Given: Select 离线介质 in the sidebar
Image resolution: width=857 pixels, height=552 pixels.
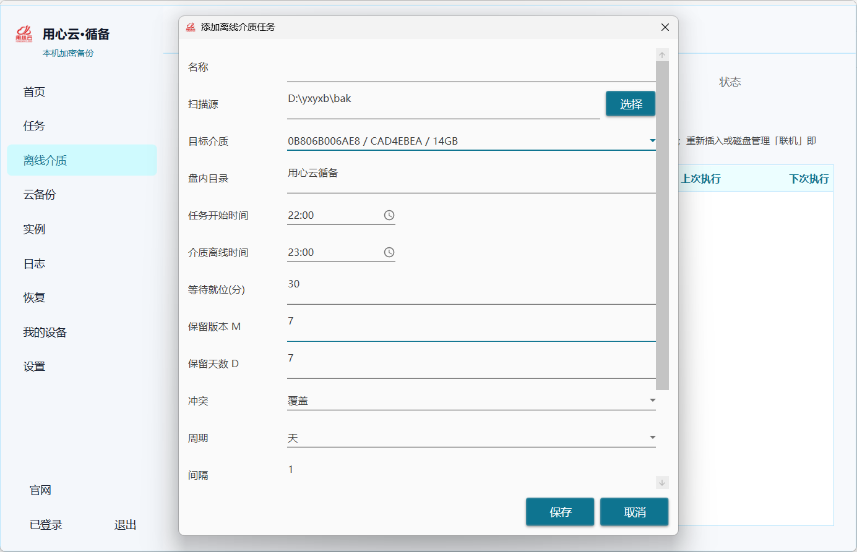Looking at the screenshot, I should click(x=82, y=160).
